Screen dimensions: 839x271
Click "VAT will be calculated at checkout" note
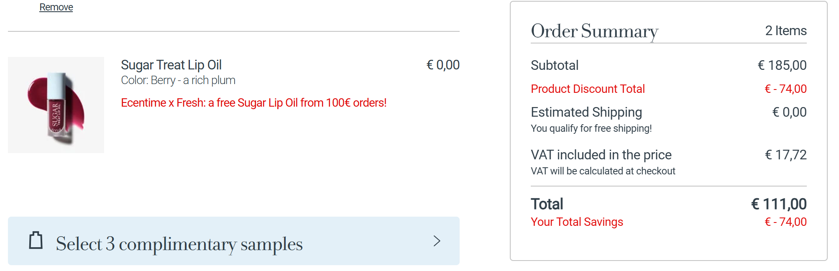603,171
